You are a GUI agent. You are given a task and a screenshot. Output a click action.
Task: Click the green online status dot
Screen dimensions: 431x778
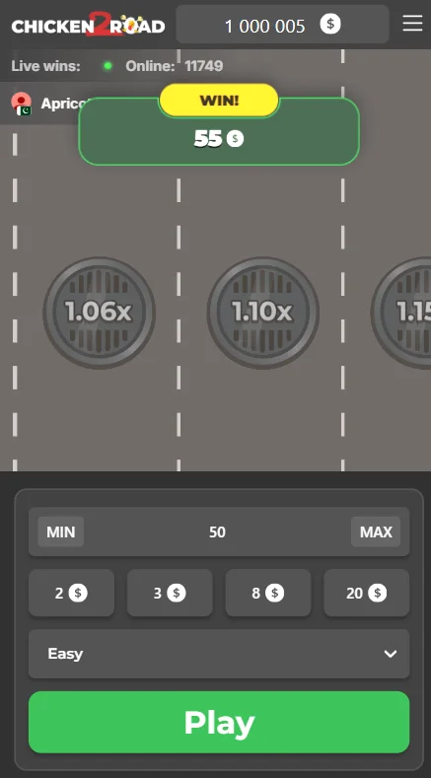[108, 65]
